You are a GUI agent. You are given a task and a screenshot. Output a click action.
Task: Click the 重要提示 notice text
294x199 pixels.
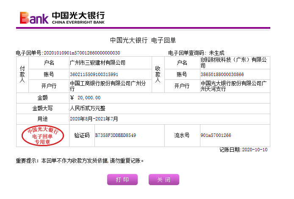[x=80, y=161]
